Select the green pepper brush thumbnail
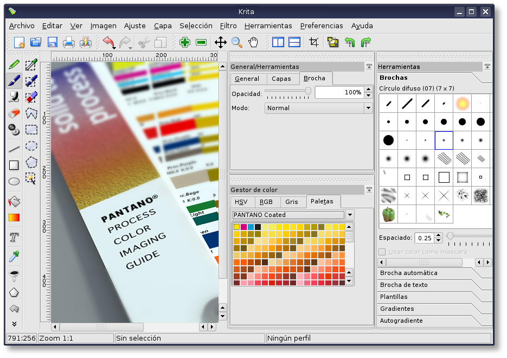 tap(388, 214)
